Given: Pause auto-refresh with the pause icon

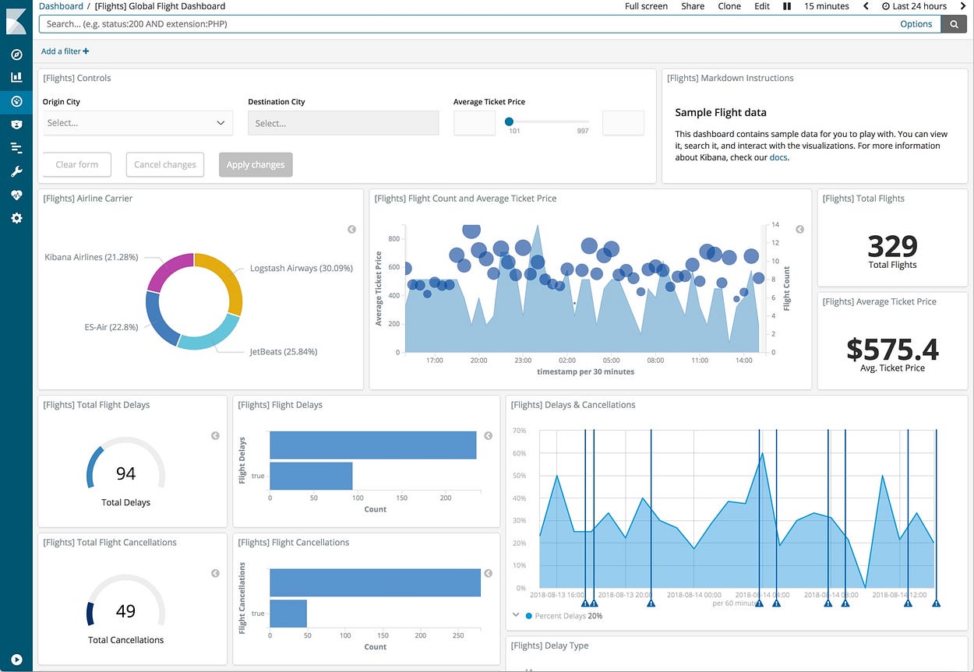Looking at the screenshot, I should pyautogui.click(x=787, y=6).
